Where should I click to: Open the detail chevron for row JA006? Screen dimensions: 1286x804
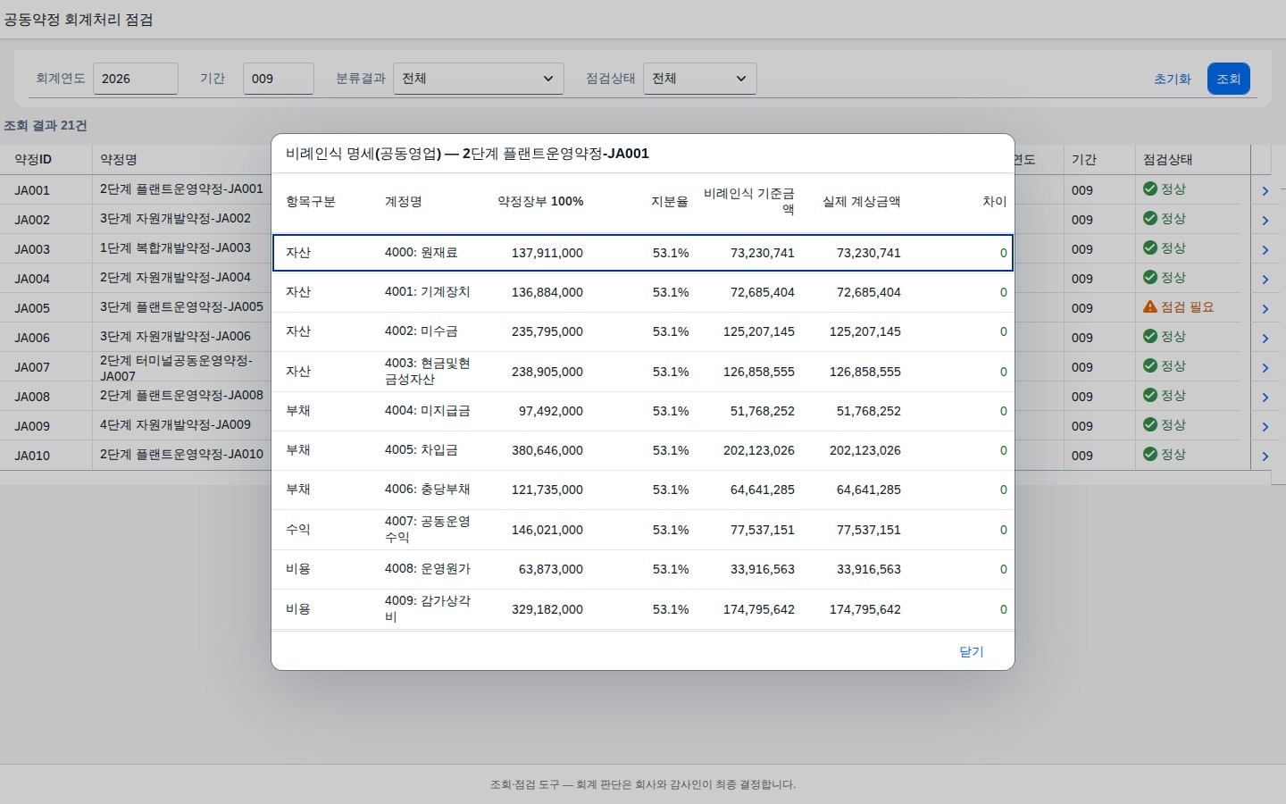click(x=1265, y=339)
